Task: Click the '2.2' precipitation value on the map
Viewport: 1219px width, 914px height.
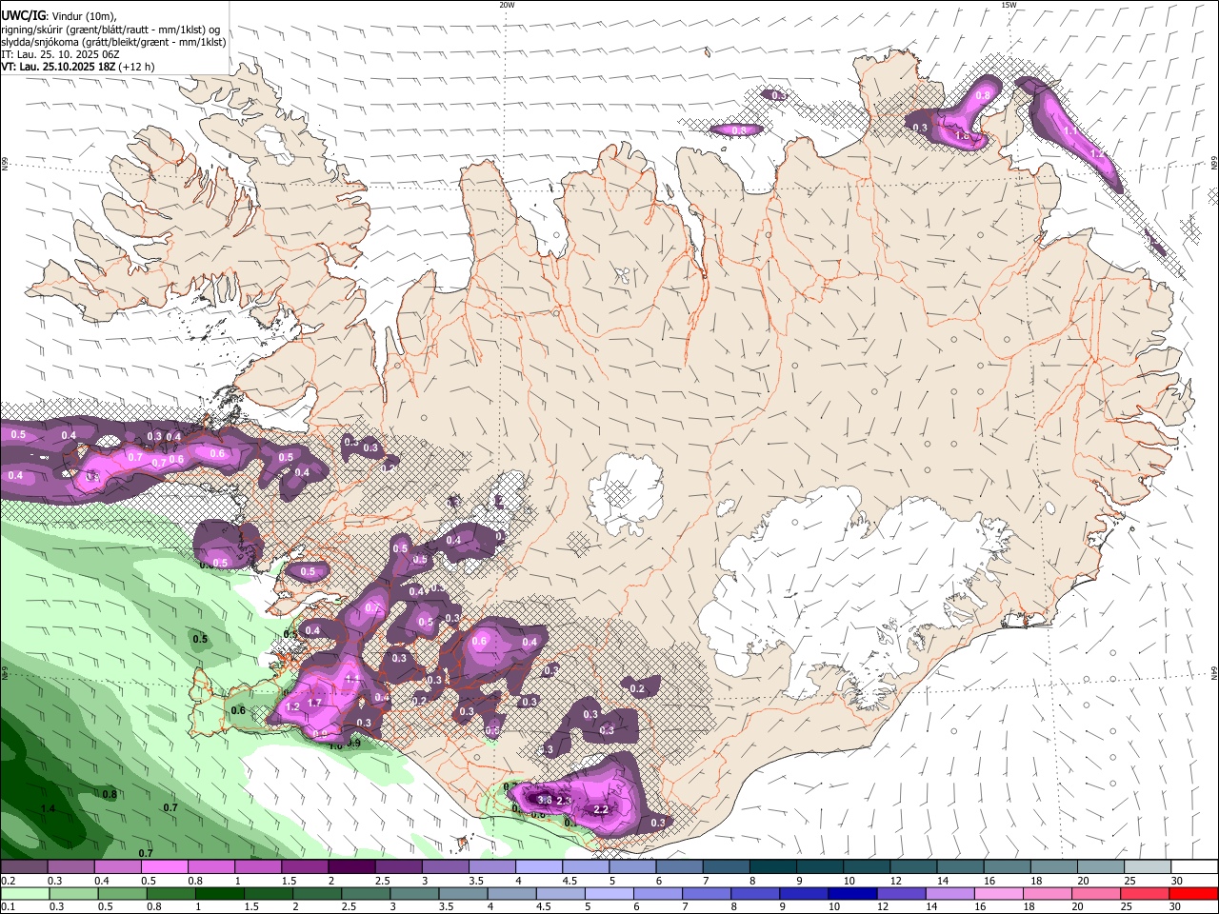Action: [601, 810]
